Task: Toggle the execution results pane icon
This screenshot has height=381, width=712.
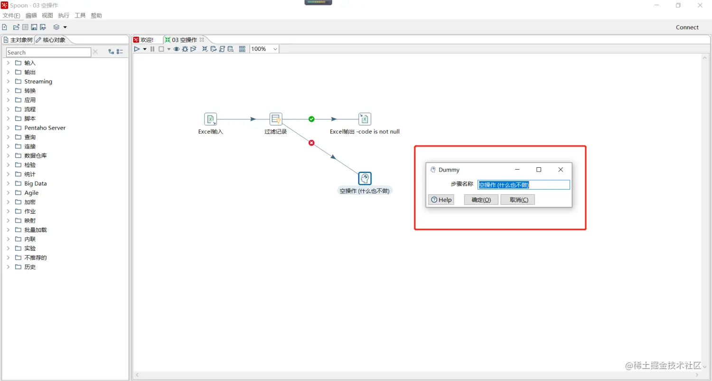Action: [242, 49]
